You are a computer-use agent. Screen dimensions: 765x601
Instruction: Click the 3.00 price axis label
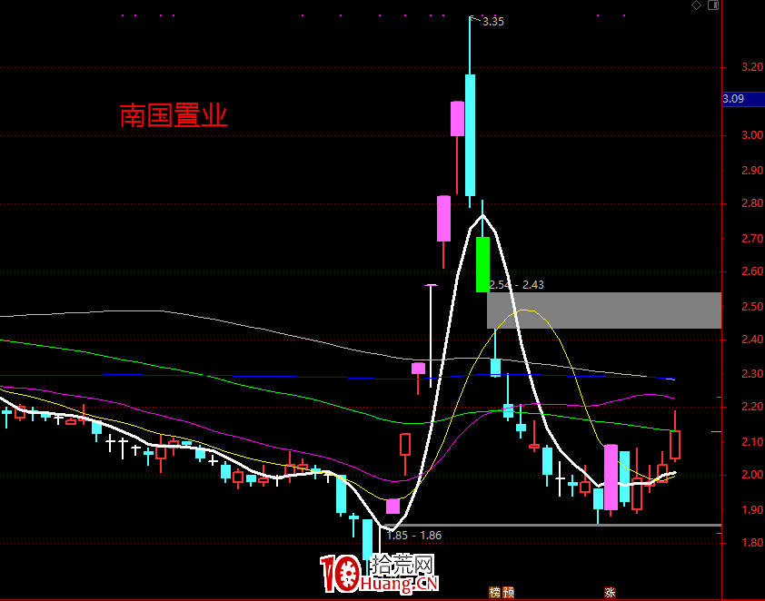click(x=752, y=135)
